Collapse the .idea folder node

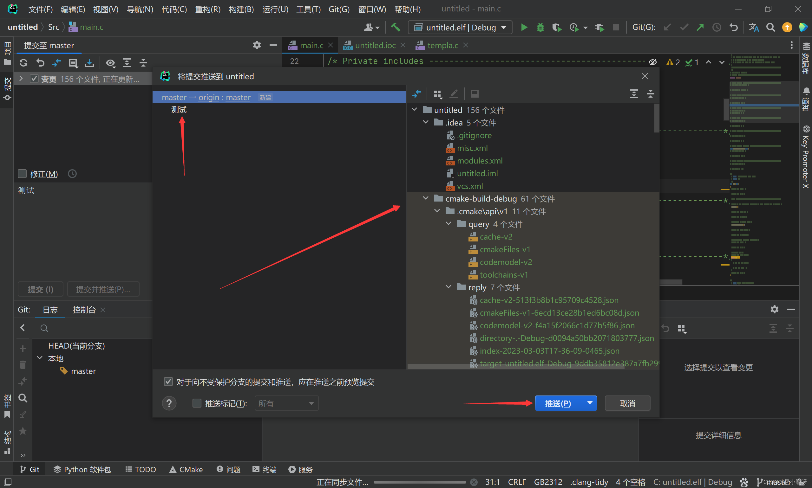(x=426, y=122)
